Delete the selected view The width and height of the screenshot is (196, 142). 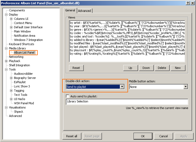(x=162, y=68)
